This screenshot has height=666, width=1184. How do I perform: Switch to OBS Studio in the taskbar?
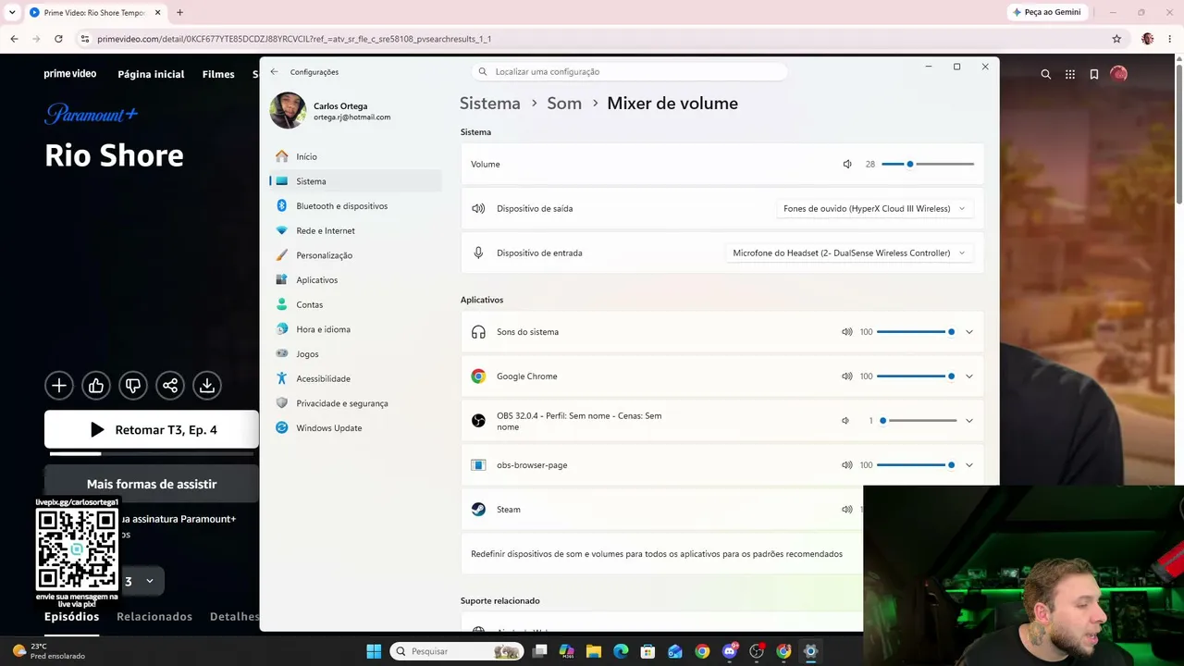[x=757, y=651]
